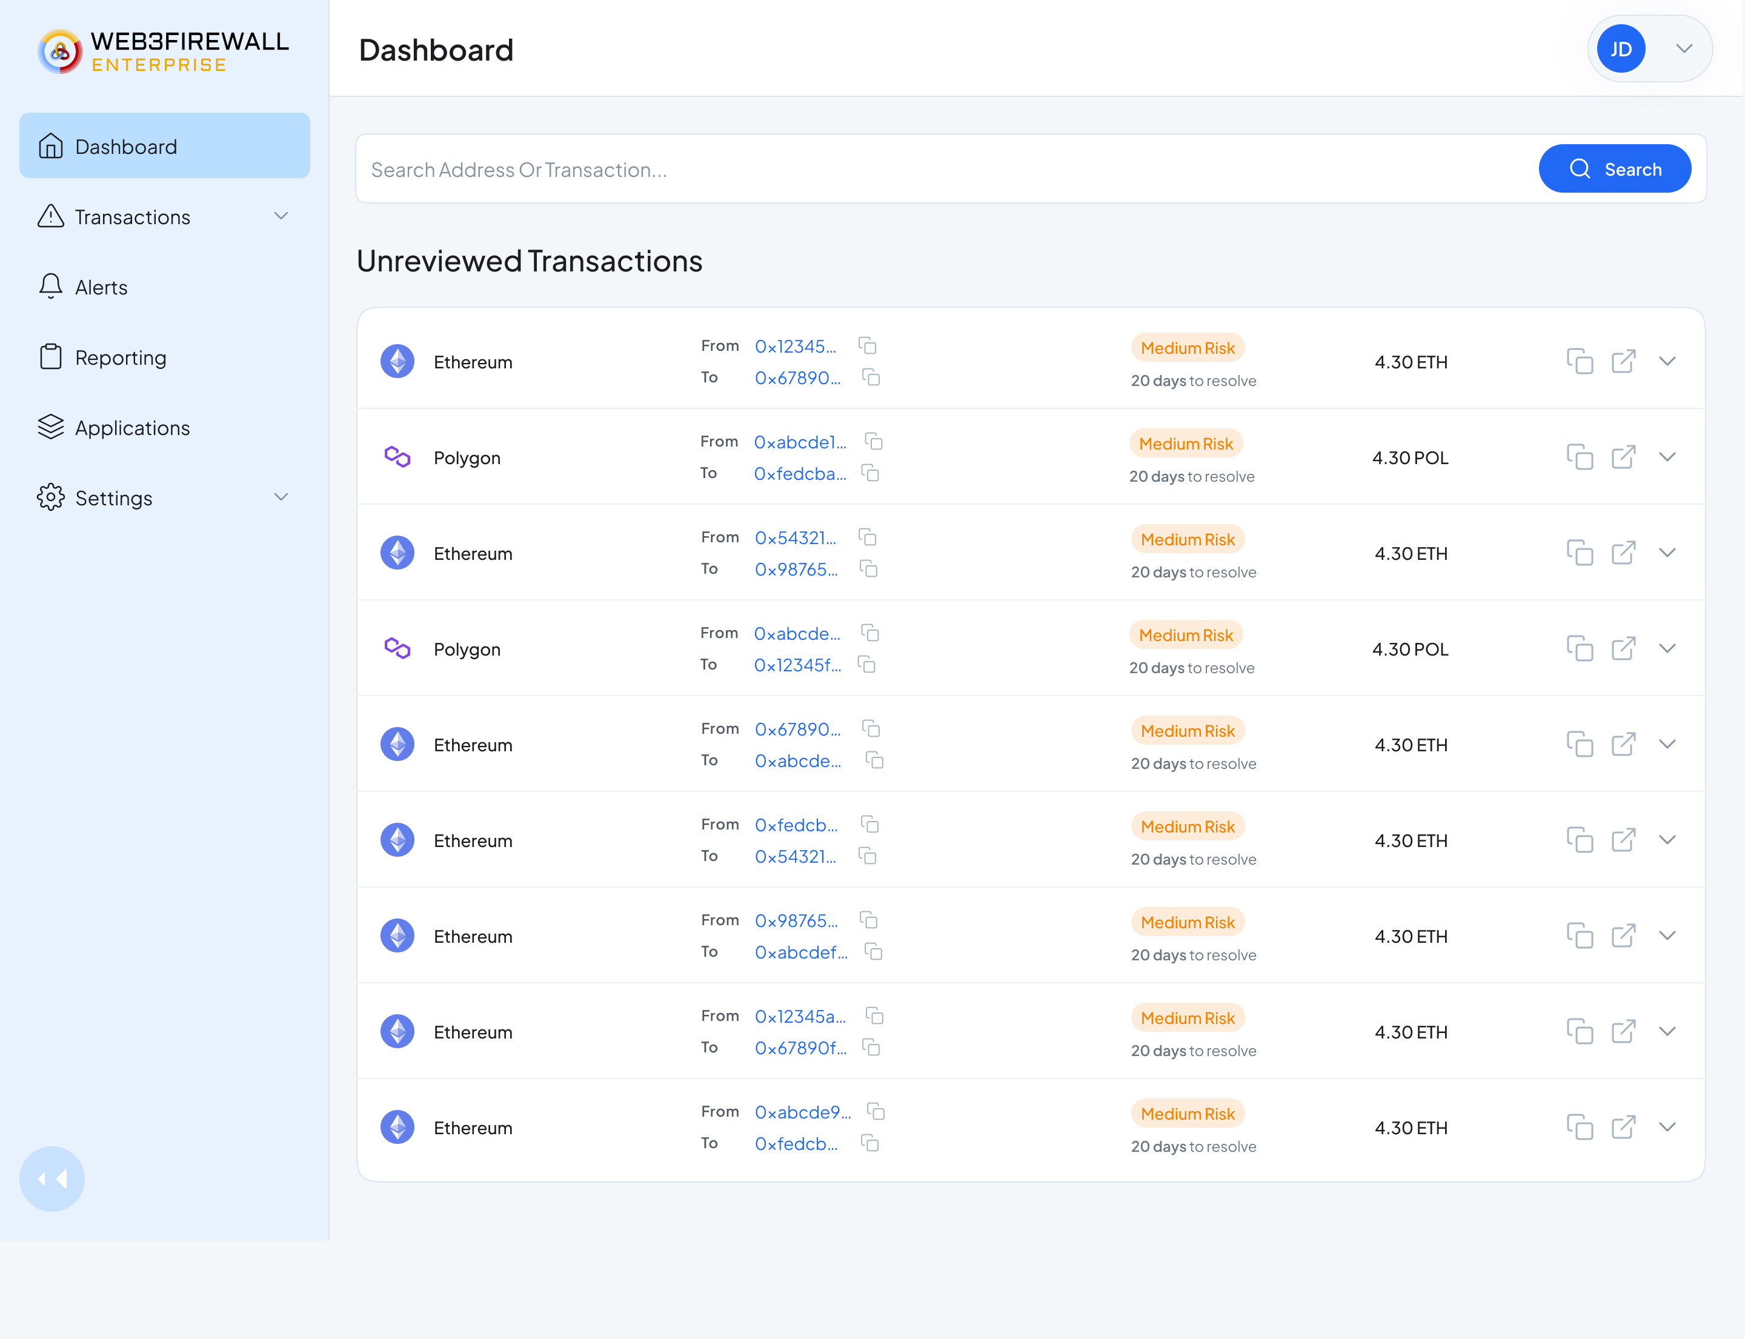The height and width of the screenshot is (1339, 1745).
Task: Open external link for row 0x98765... to 0xabcdef...
Action: 1623,935
